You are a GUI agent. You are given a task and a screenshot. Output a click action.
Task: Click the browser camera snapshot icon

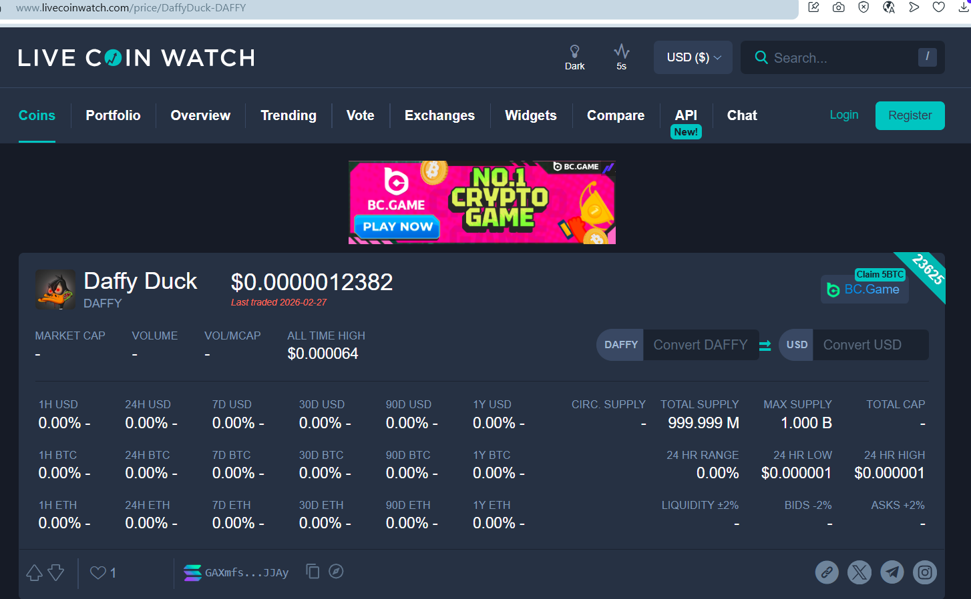(x=839, y=7)
